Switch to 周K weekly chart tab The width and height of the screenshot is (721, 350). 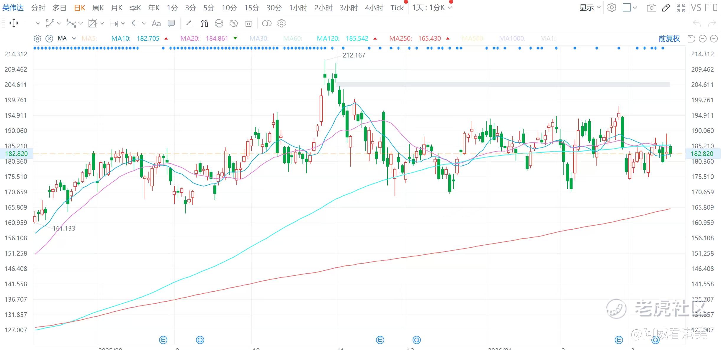[x=98, y=8]
